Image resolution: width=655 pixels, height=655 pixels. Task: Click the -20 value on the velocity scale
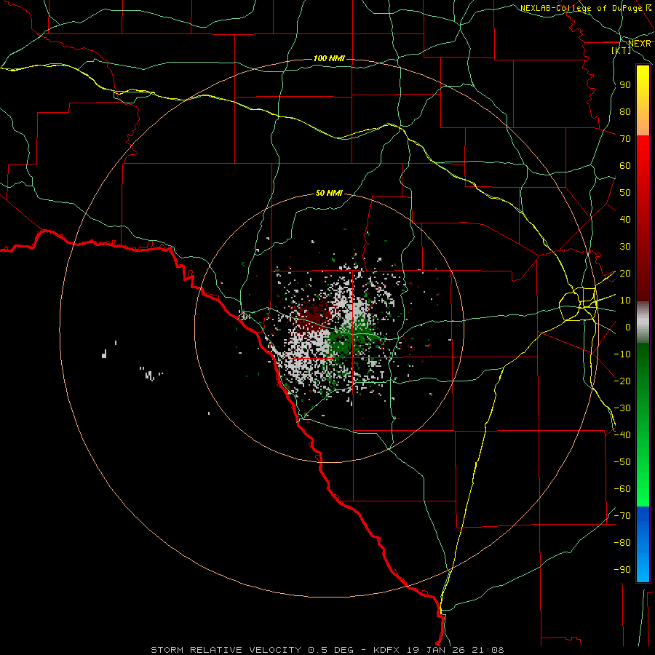pos(622,381)
